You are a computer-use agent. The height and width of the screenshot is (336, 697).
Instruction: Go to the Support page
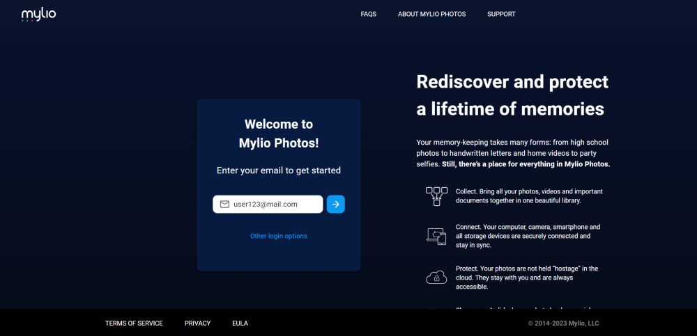click(x=501, y=14)
